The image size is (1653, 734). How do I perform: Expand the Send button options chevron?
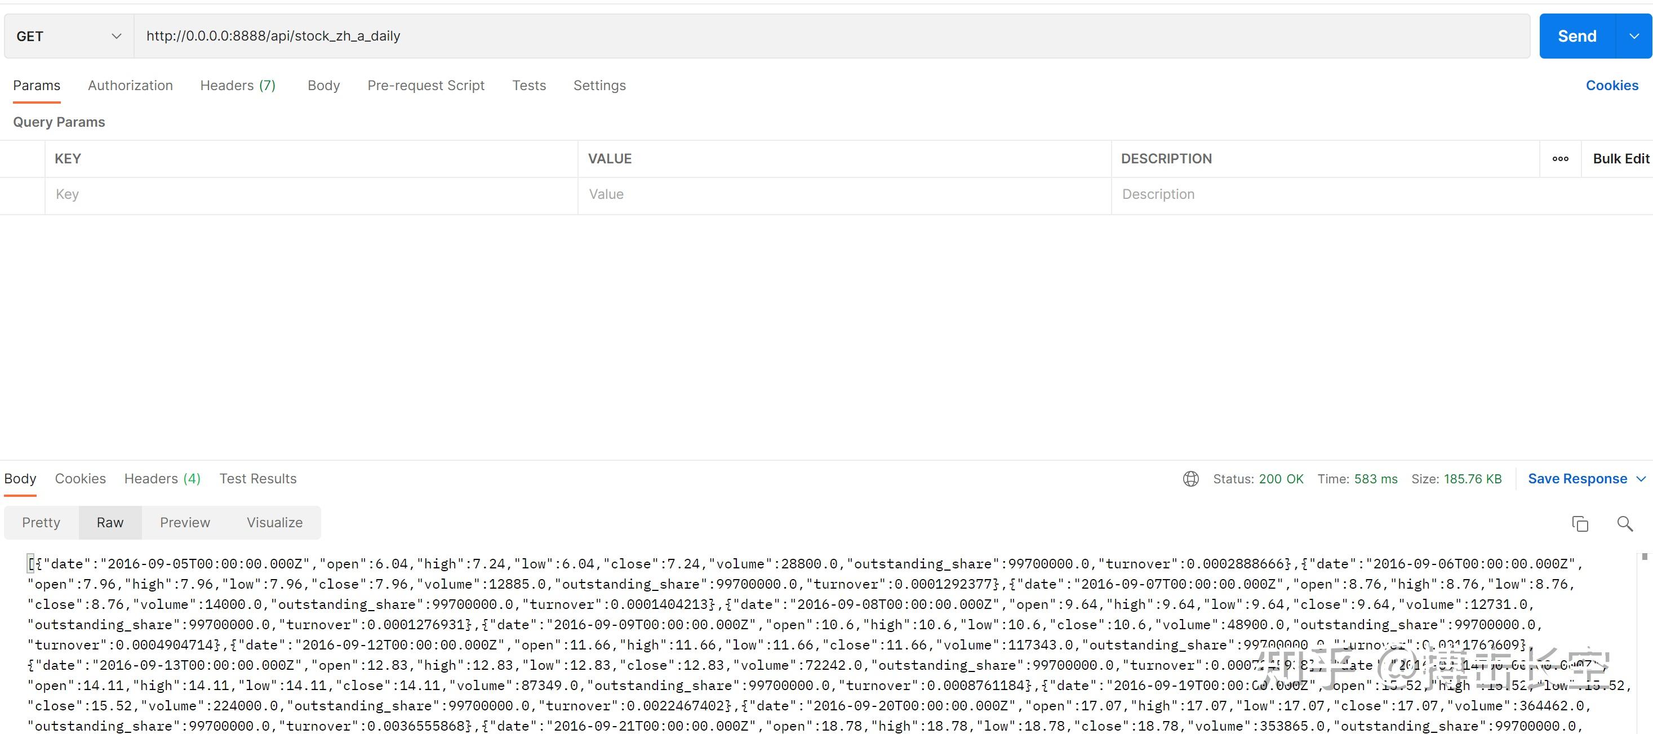(1634, 36)
